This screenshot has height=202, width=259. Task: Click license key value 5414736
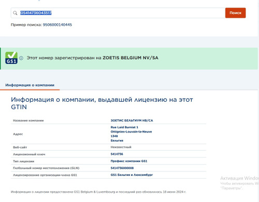pyautogui.click(x=117, y=154)
